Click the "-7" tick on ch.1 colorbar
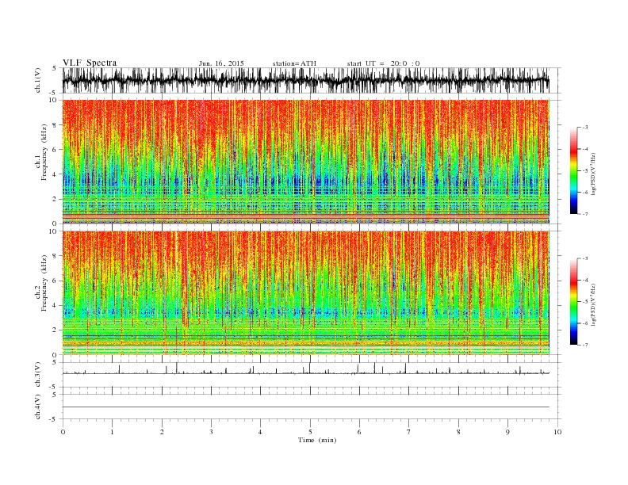The image size is (628, 485). [x=584, y=214]
